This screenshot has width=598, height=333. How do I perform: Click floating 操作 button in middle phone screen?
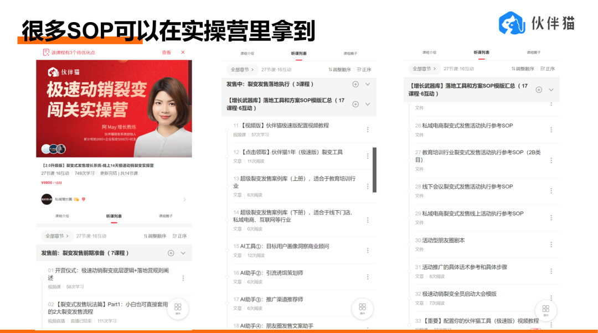click(362, 308)
